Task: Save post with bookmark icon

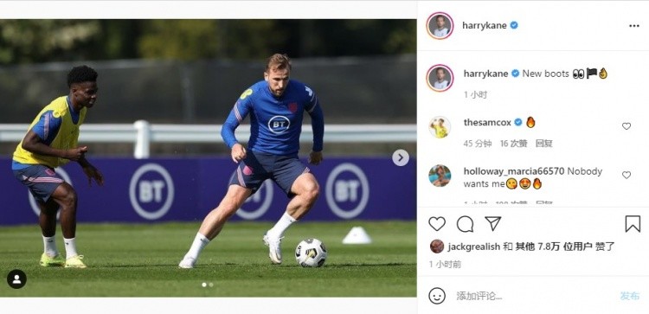Action: click(x=633, y=224)
